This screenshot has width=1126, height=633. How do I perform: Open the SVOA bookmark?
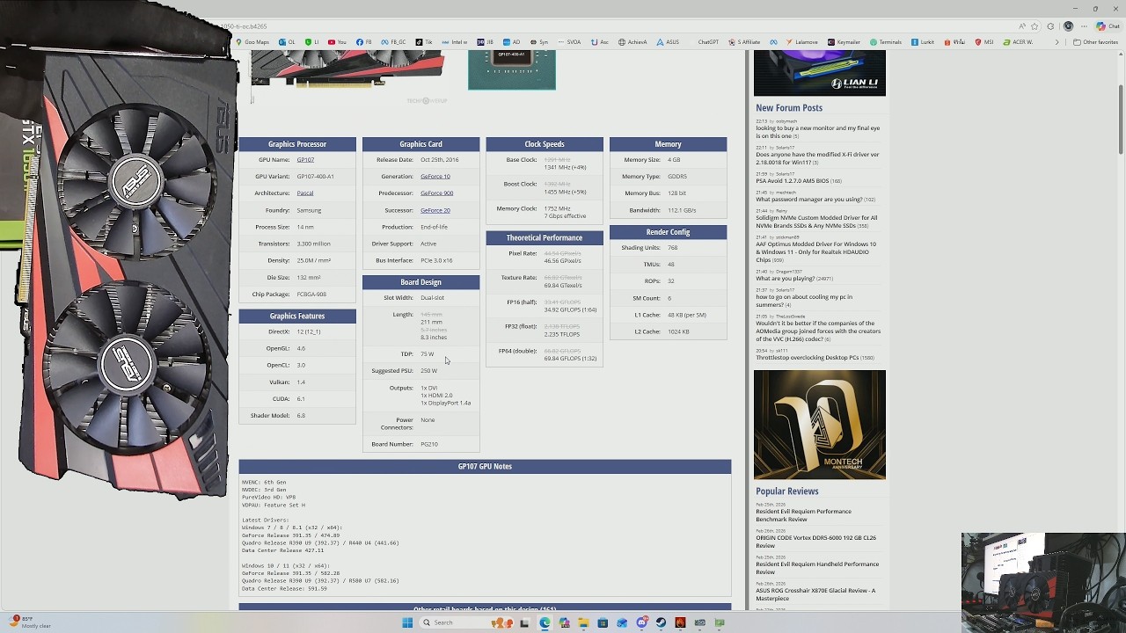569,42
